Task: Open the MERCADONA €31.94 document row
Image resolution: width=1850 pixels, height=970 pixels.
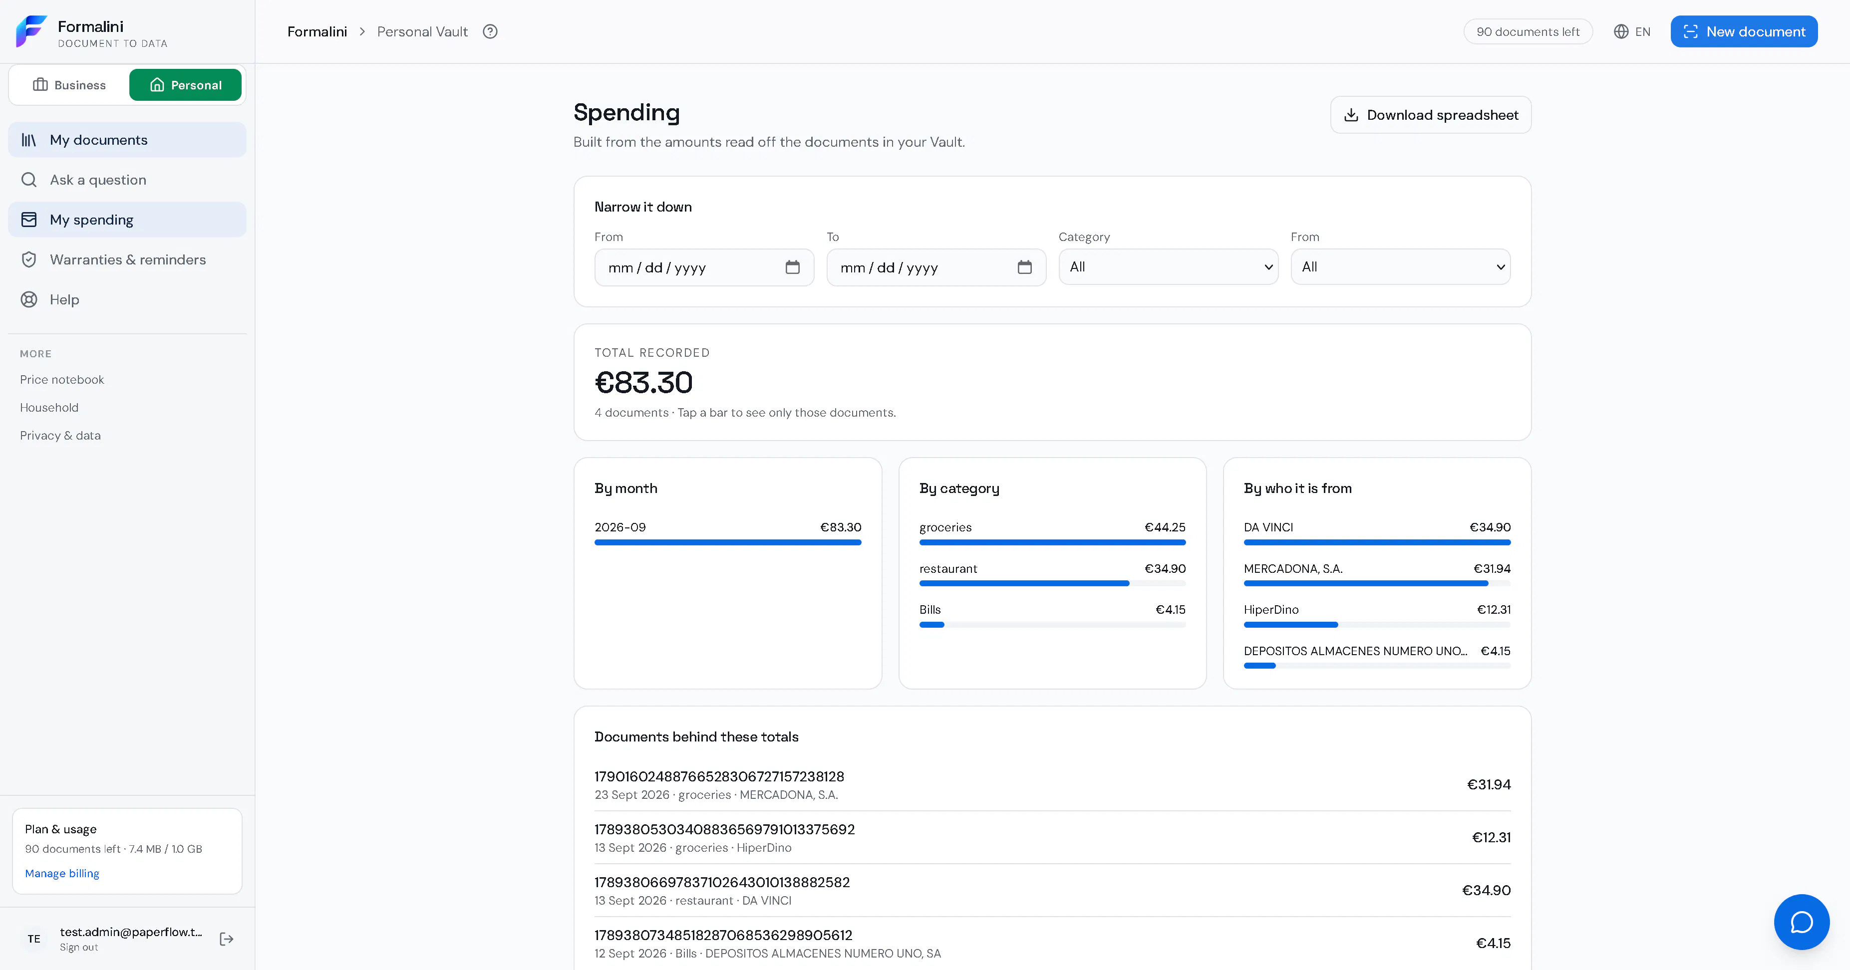Action: (1052, 785)
